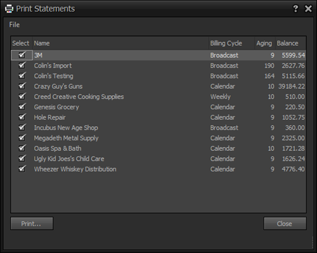This screenshot has width=317, height=253.
Task: Click Broadcast cell in the 3M row
Action: point(224,55)
